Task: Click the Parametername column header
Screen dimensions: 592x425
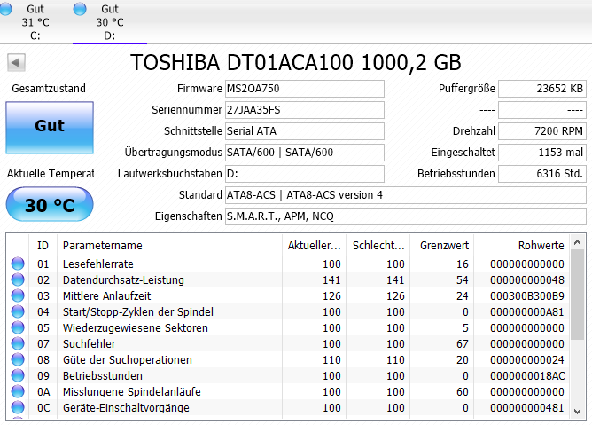Action: pos(169,246)
